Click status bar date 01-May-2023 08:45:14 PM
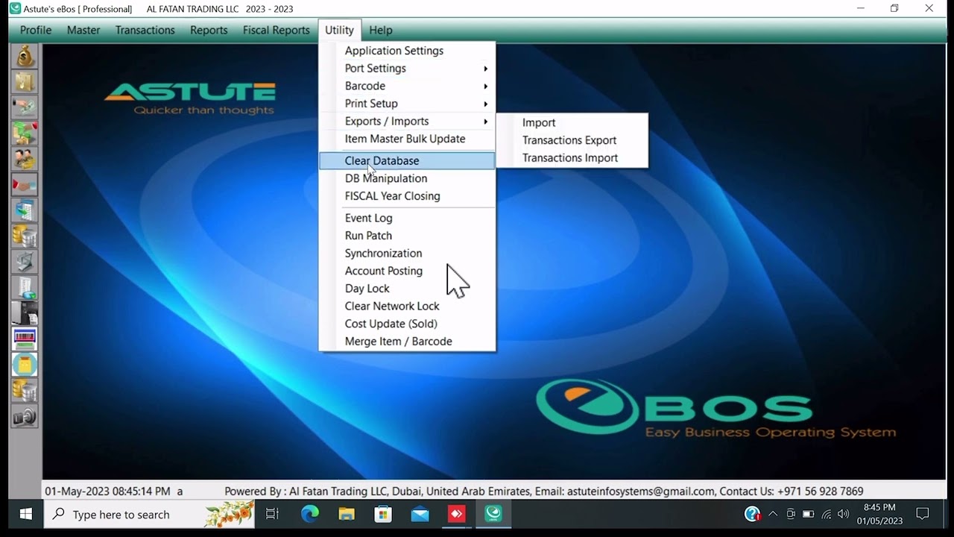The height and width of the screenshot is (537, 954). click(x=107, y=492)
